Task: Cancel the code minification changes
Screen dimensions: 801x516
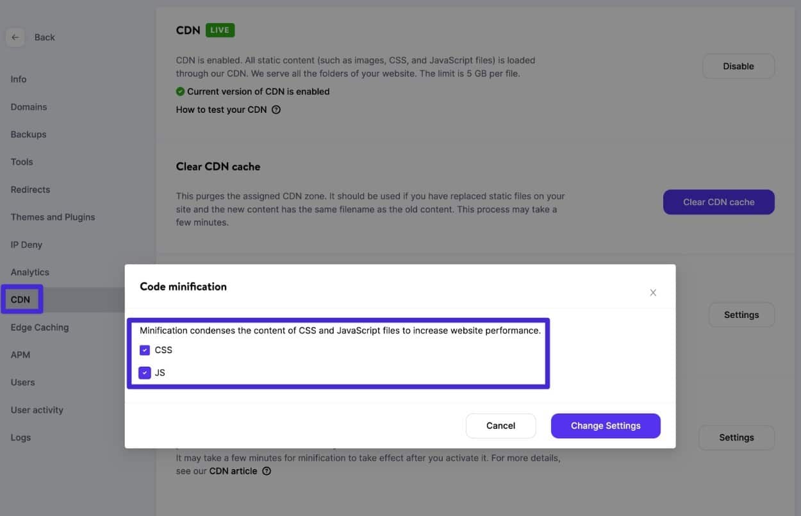Action: (500, 425)
